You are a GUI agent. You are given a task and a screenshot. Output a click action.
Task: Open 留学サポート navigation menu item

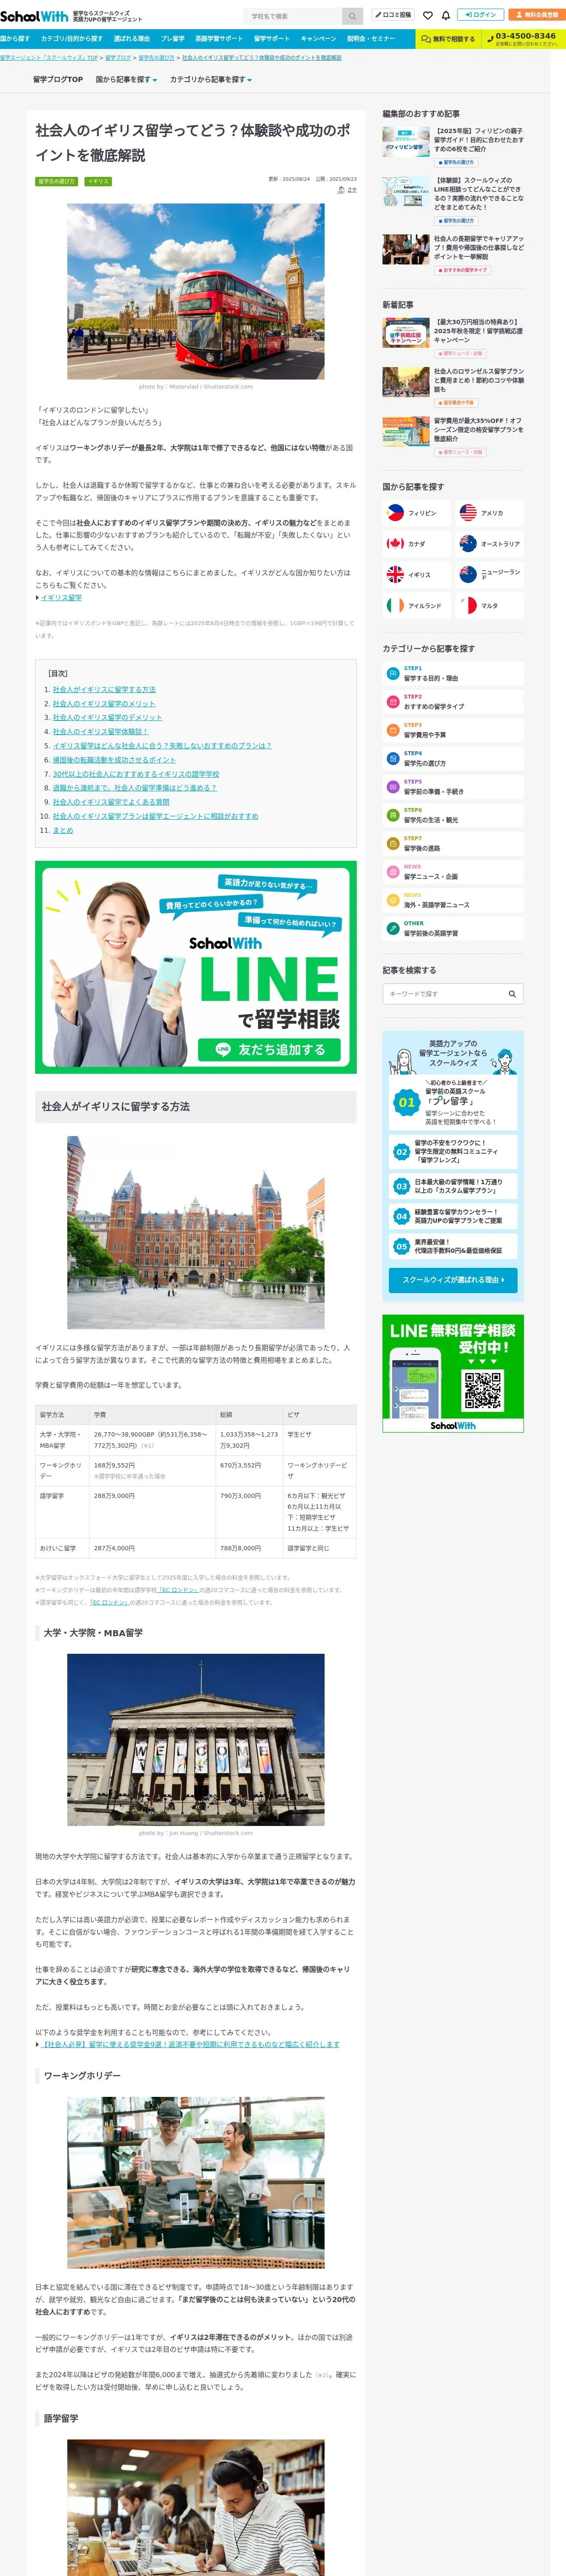point(271,39)
